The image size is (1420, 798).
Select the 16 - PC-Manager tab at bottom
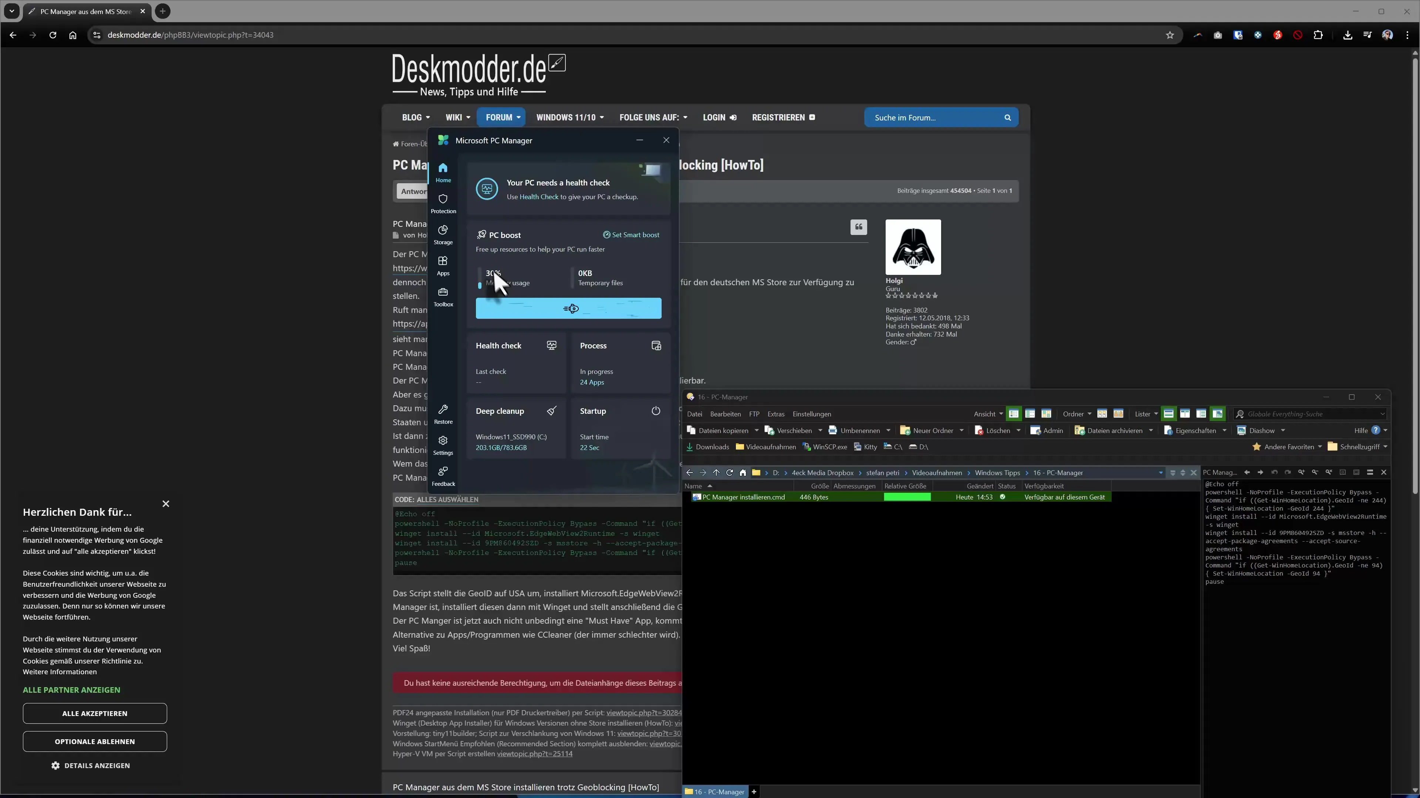click(x=715, y=791)
